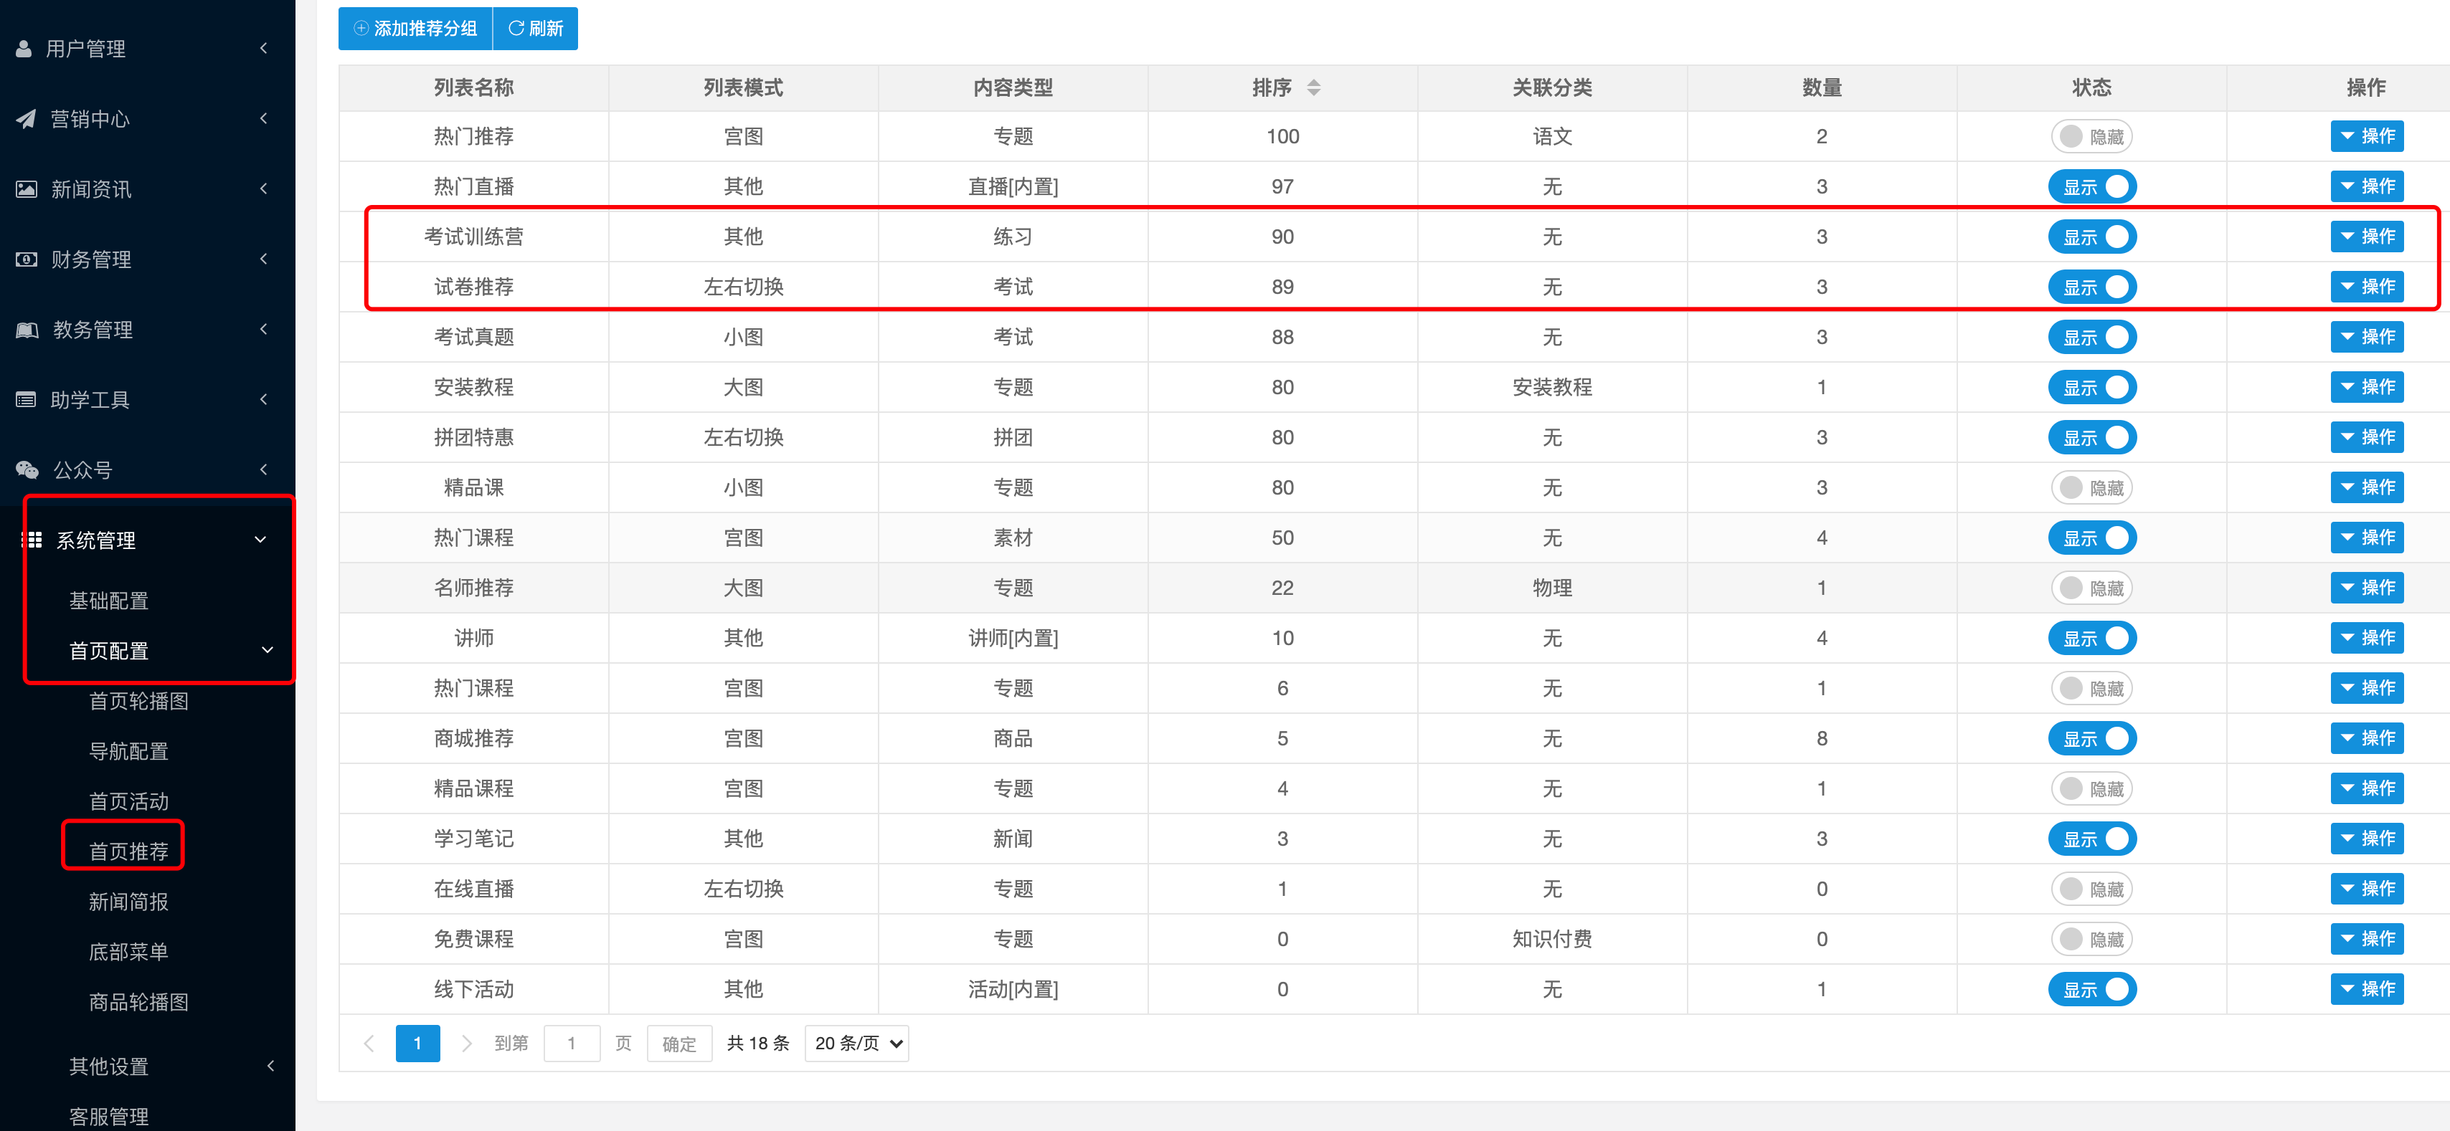This screenshot has height=1131, width=2450.
Task: Click the 营销中心 paper plane icon
Action: (x=26, y=119)
